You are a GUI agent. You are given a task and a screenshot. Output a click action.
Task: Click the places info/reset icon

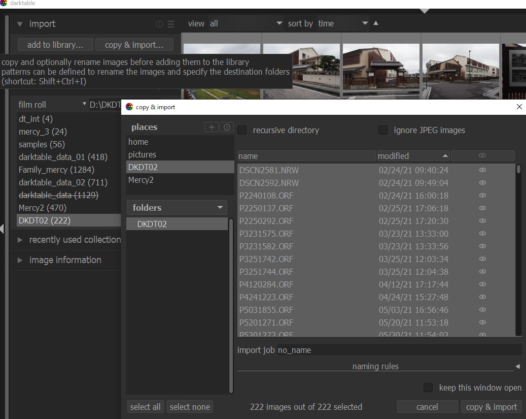(x=227, y=127)
